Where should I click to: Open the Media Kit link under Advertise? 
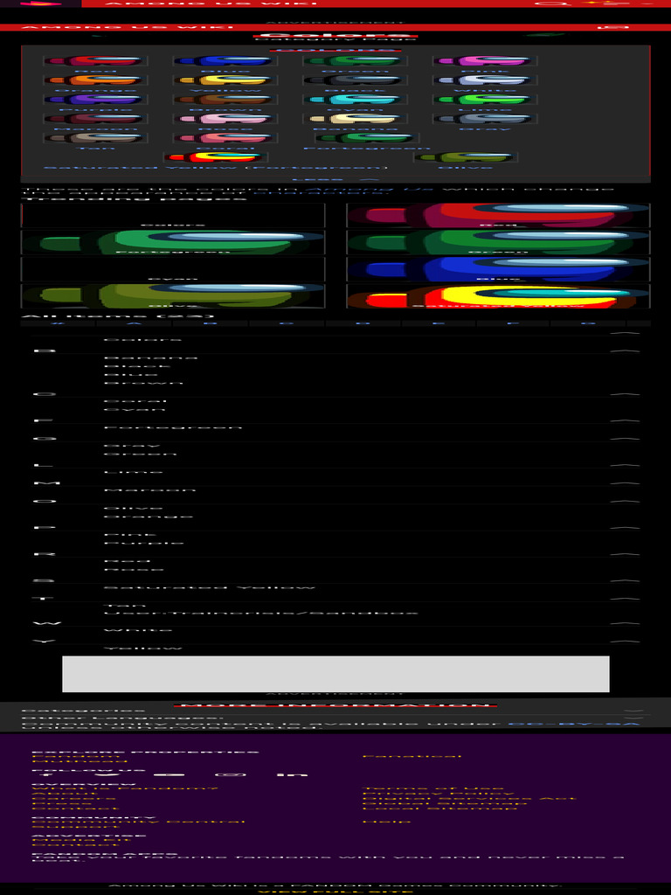[81, 839]
